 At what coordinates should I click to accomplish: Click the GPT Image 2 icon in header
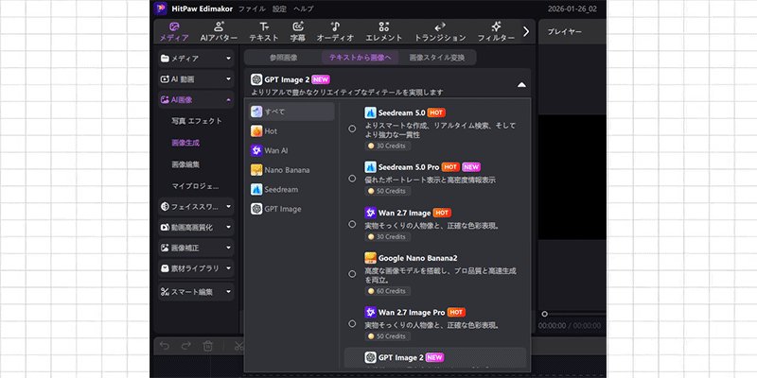click(x=256, y=79)
